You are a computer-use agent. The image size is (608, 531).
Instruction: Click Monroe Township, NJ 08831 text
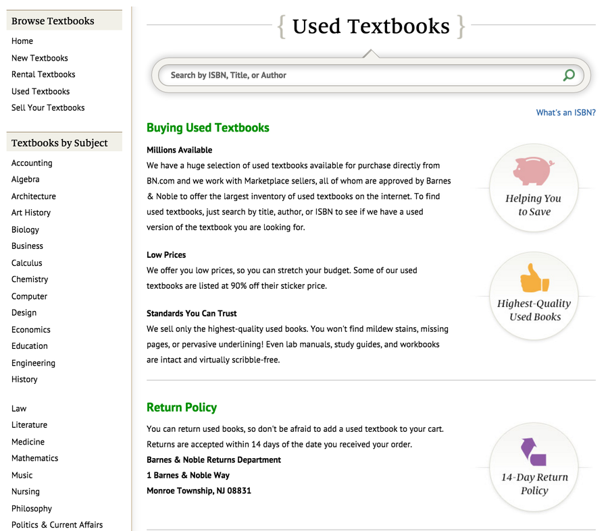(x=199, y=491)
